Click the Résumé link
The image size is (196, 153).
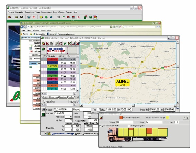(x=70, y=134)
